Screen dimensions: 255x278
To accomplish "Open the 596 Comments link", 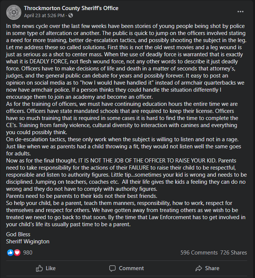I will click(x=199, y=252).
